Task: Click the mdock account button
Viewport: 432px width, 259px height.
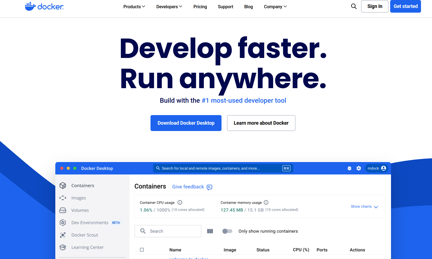Action: point(377,168)
